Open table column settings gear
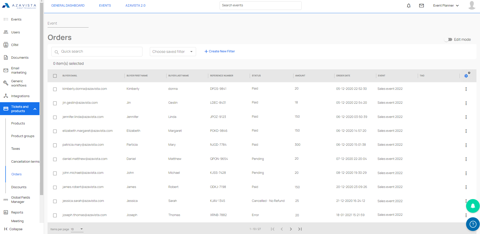The image size is (480, 234). click(x=466, y=76)
